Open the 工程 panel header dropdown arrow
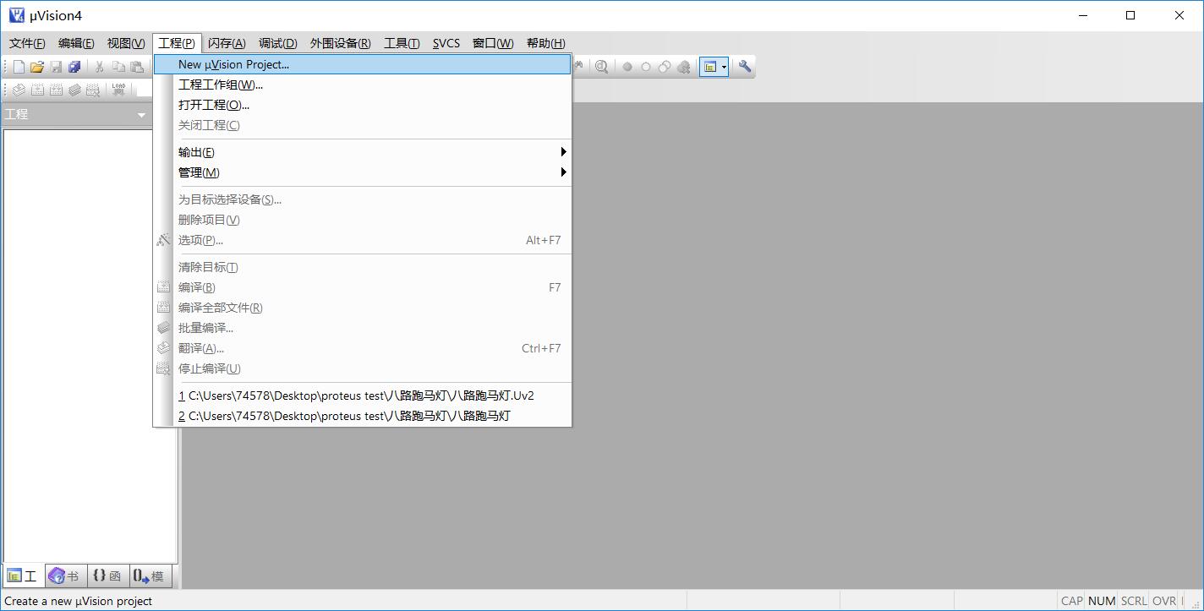 [x=141, y=115]
